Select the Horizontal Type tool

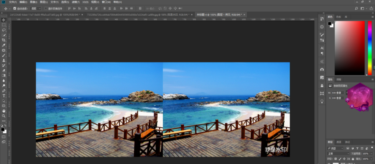pyautogui.click(x=4, y=96)
